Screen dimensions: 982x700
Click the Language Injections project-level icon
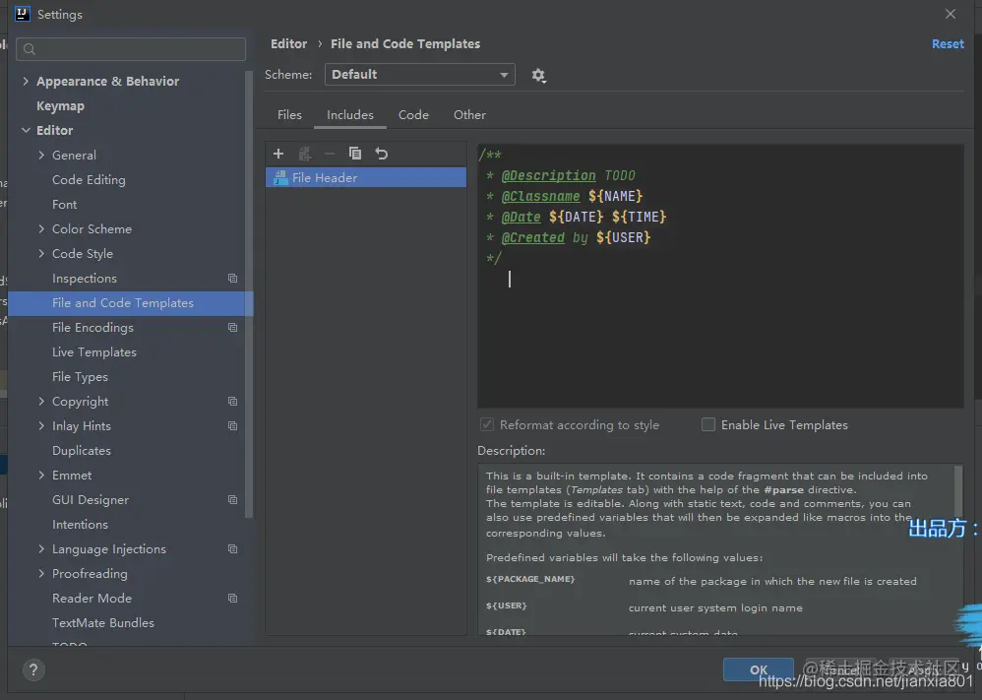point(232,549)
